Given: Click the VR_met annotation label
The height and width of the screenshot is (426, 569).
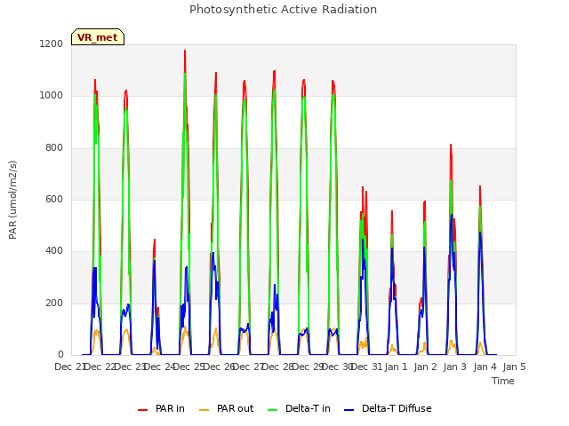Looking at the screenshot, I should [98, 37].
